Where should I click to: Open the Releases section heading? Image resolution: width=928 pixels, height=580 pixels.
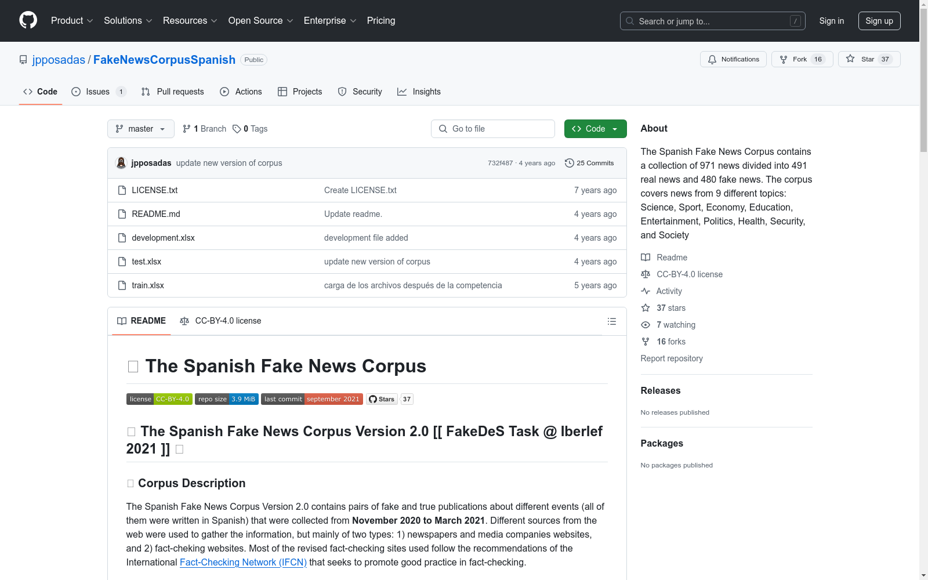[661, 390]
